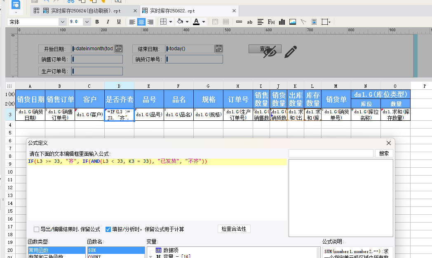Click the 销售订单号 input field
This screenshot has height=258, width=432.
pyautogui.click(x=97, y=59)
